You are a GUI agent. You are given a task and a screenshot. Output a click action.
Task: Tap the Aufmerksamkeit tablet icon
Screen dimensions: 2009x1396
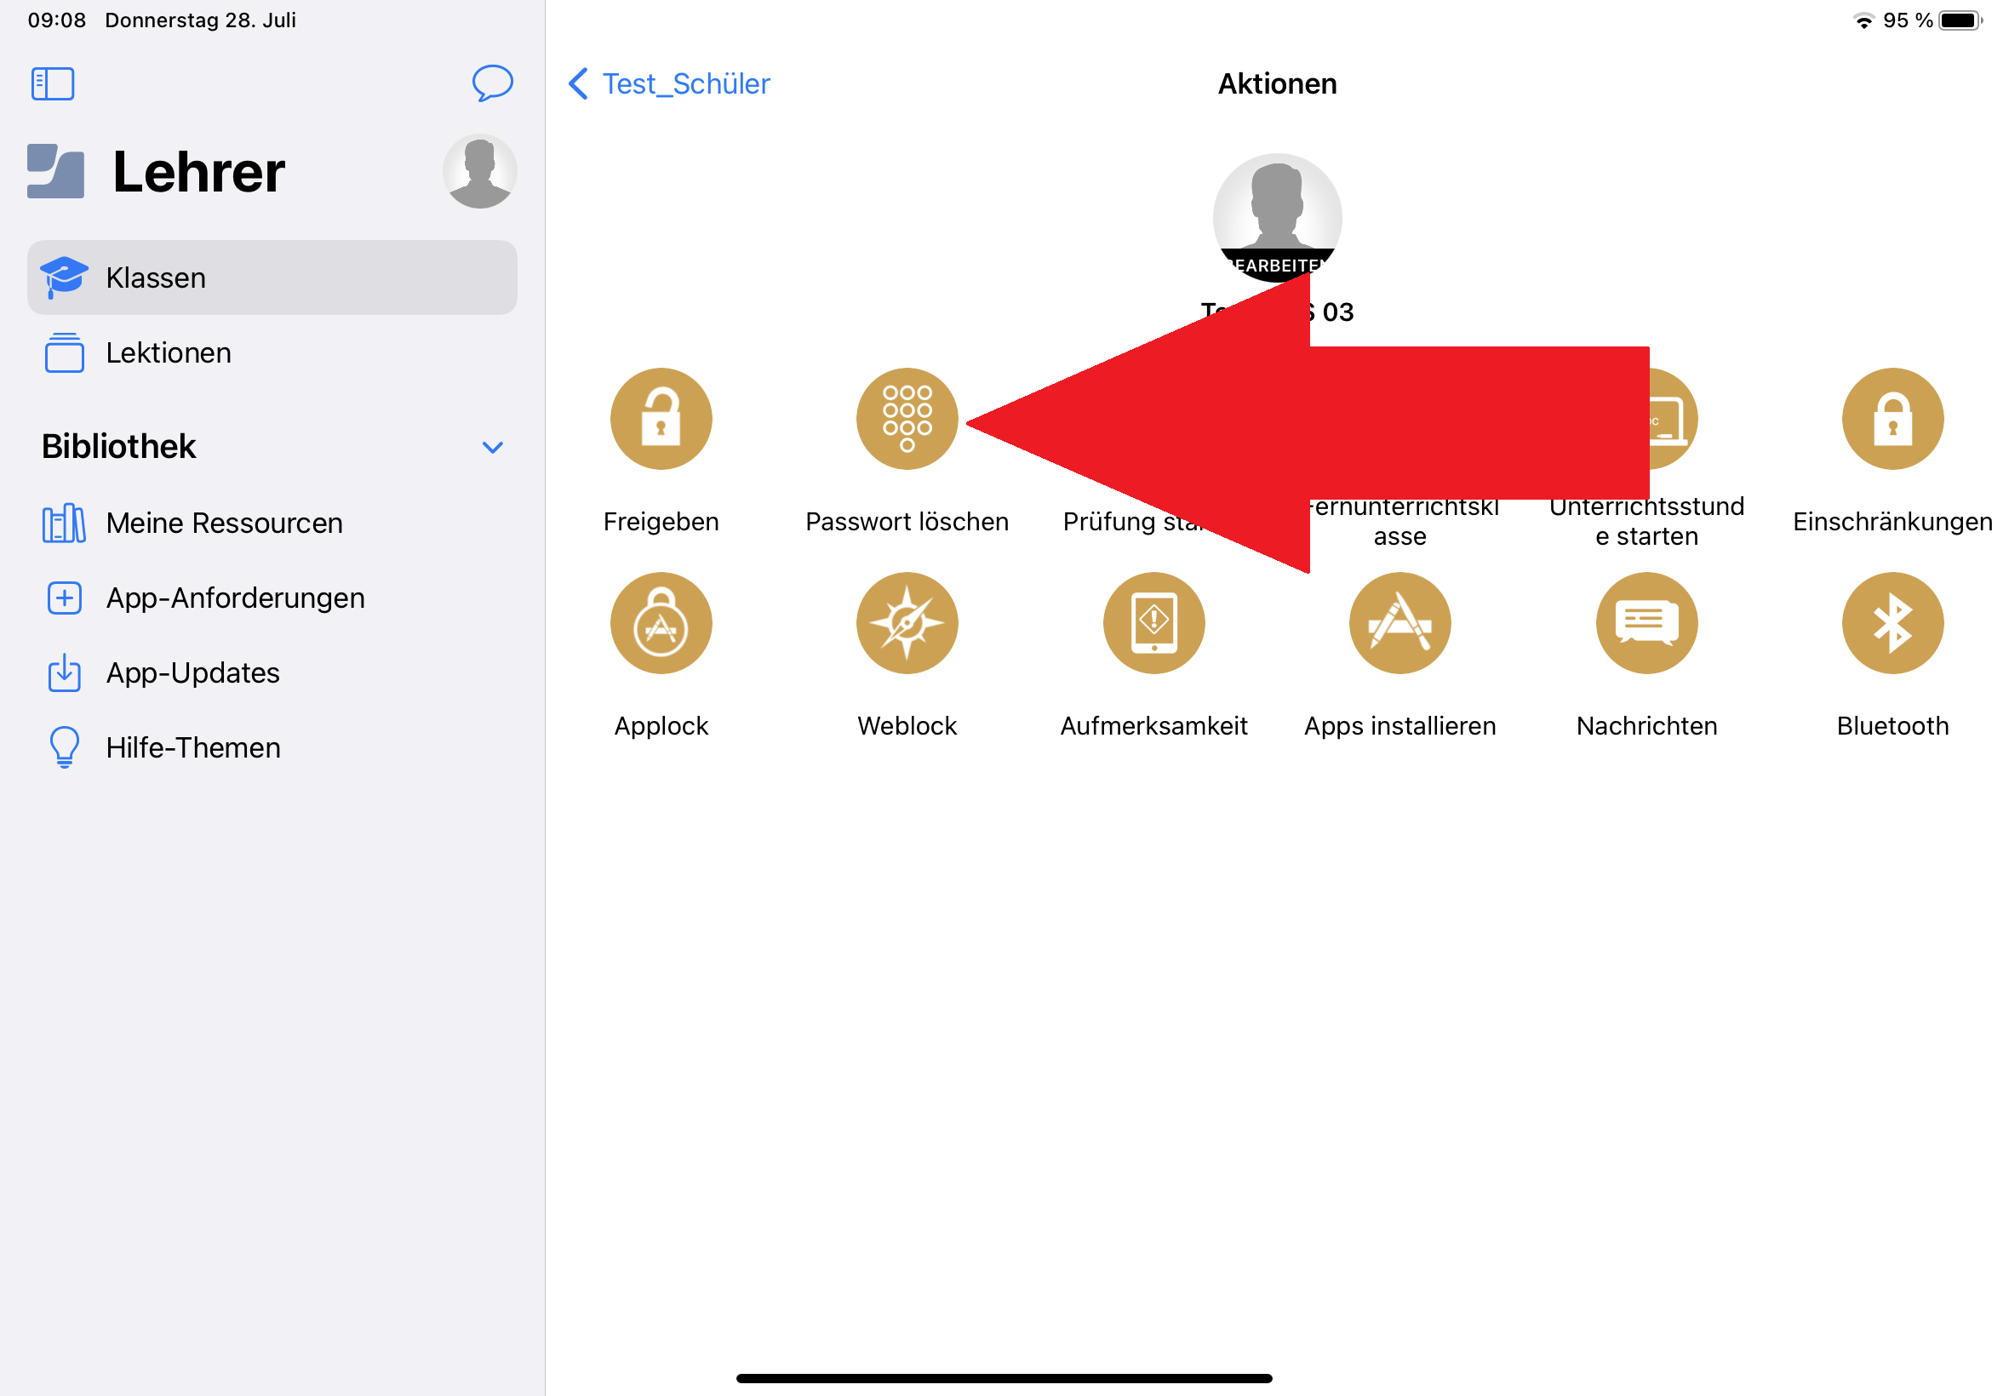click(x=1153, y=624)
